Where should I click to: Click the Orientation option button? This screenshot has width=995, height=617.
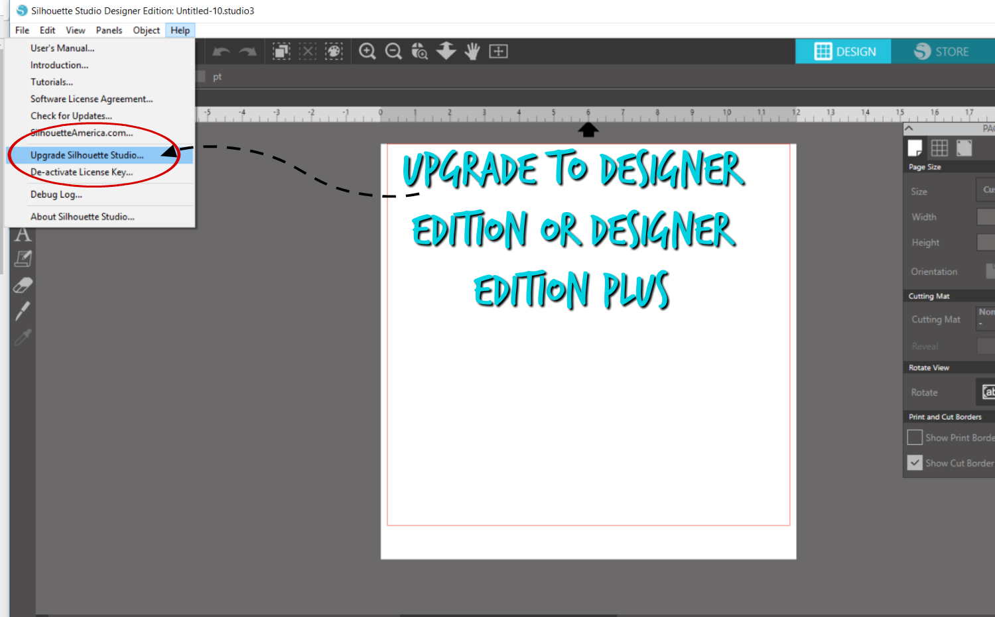990,271
